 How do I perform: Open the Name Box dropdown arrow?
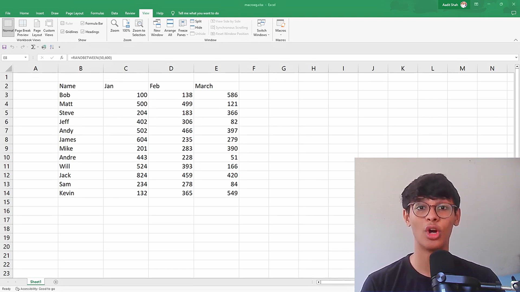click(x=25, y=58)
